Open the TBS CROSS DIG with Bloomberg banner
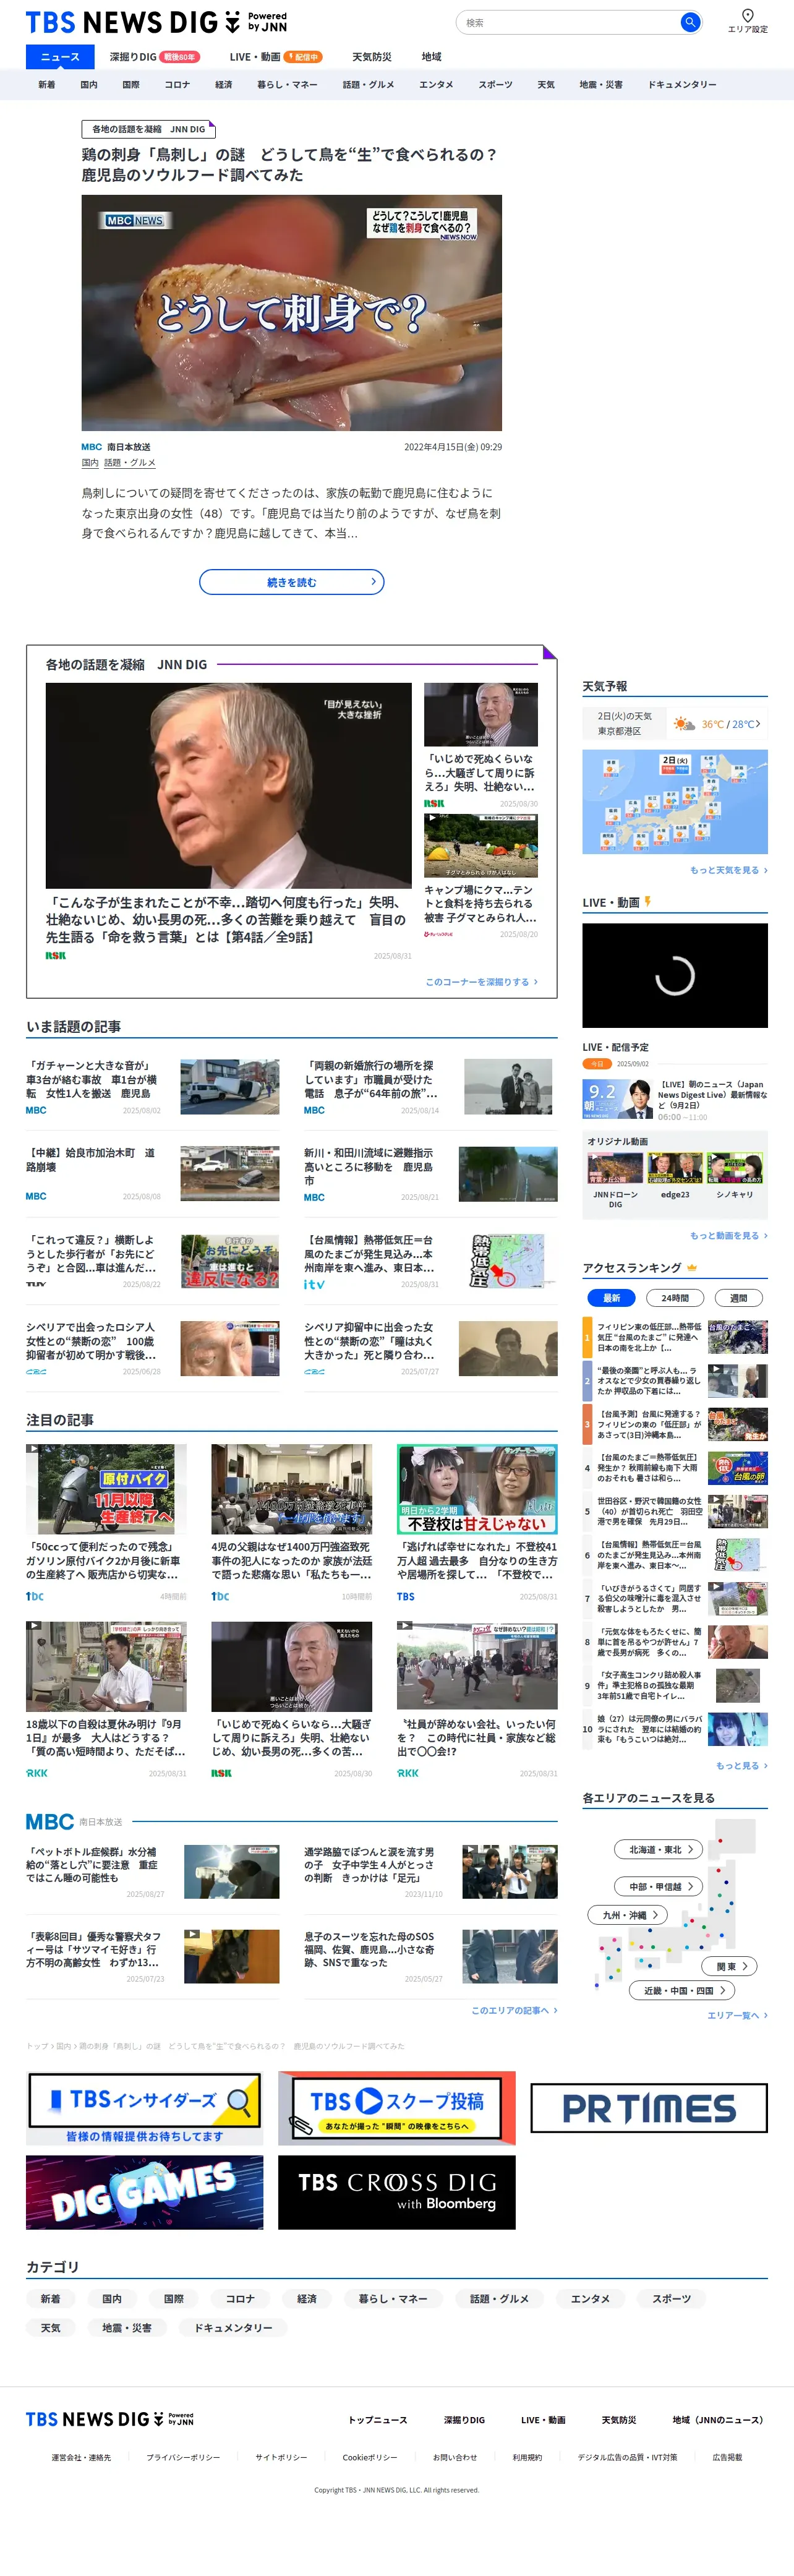Image resolution: width=794 pixels, height=2576 pixels. [396, 2192]
